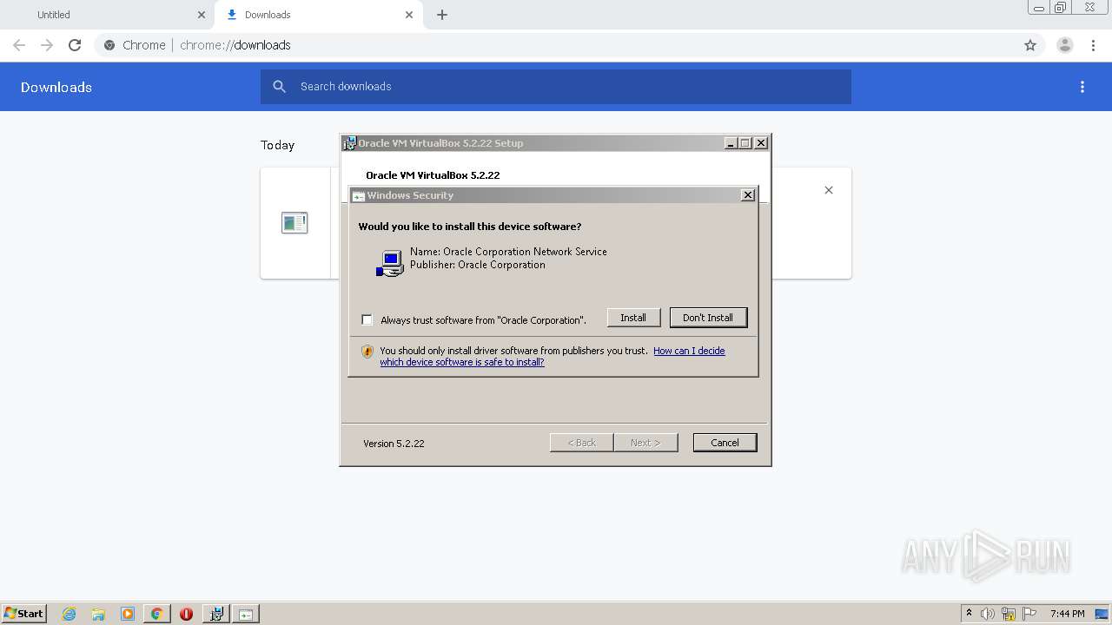Click the VirtualBox Setup title bar icon
Screen dimensions: 1112x625
click(349, 143)
